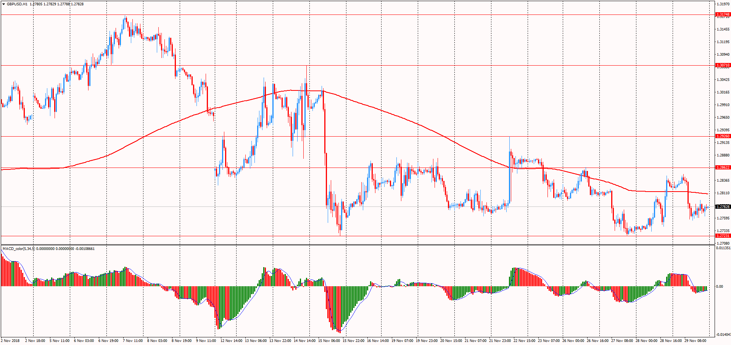Click the 1.28110 value on price scale
731x345 pixels.
tap(723, 193)
